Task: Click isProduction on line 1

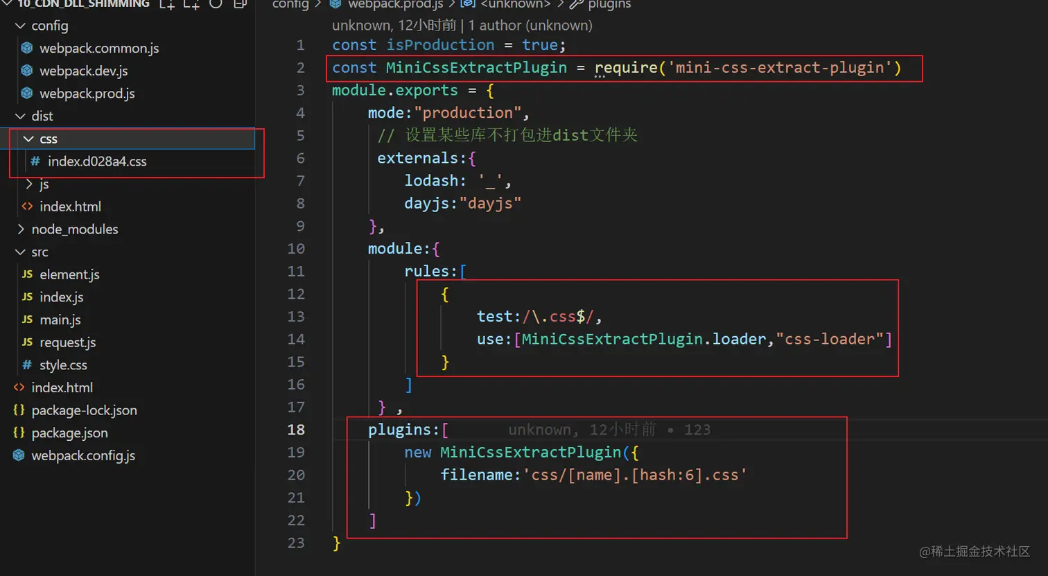Action: coord(440,45)
